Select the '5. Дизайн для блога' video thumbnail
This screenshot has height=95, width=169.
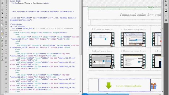[102, 61]
